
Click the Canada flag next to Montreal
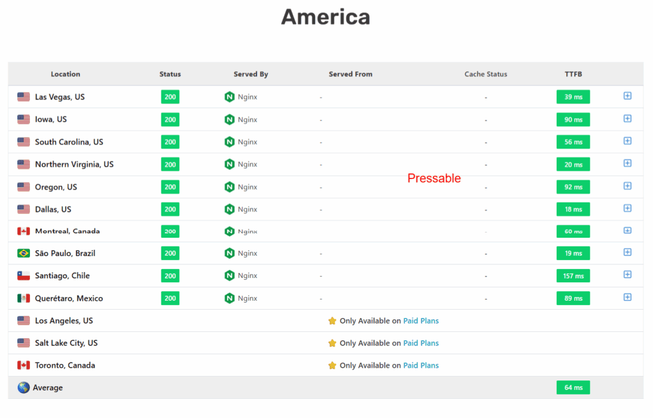click(x=23, y=231)
